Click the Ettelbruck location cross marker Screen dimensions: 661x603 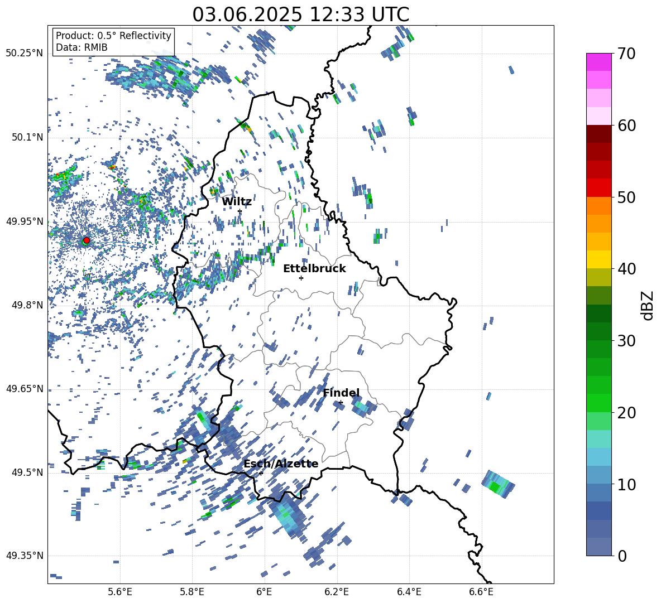(x=301, y=278)
